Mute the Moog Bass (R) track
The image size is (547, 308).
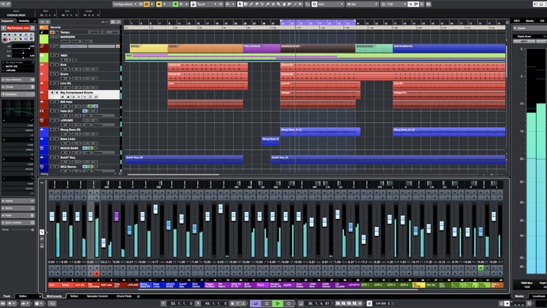tap(52, 130)
